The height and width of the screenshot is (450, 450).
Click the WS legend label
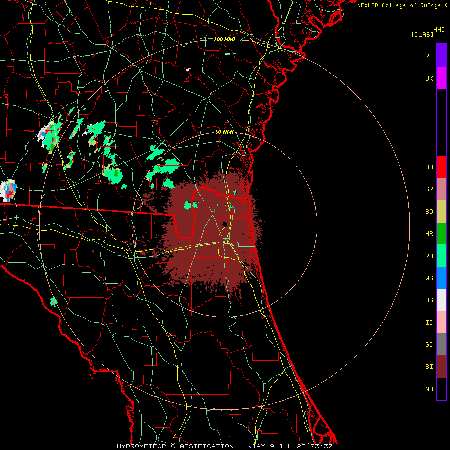429,278
